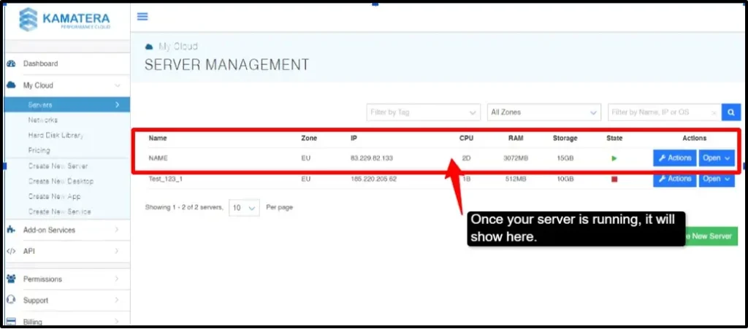This screenshot has width=748, height=329.
Task: Click the Kamatera logo
Action: pyautogui.click(x=64, y=20)
